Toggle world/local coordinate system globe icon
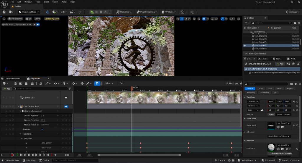 click(x=194, y=19)
